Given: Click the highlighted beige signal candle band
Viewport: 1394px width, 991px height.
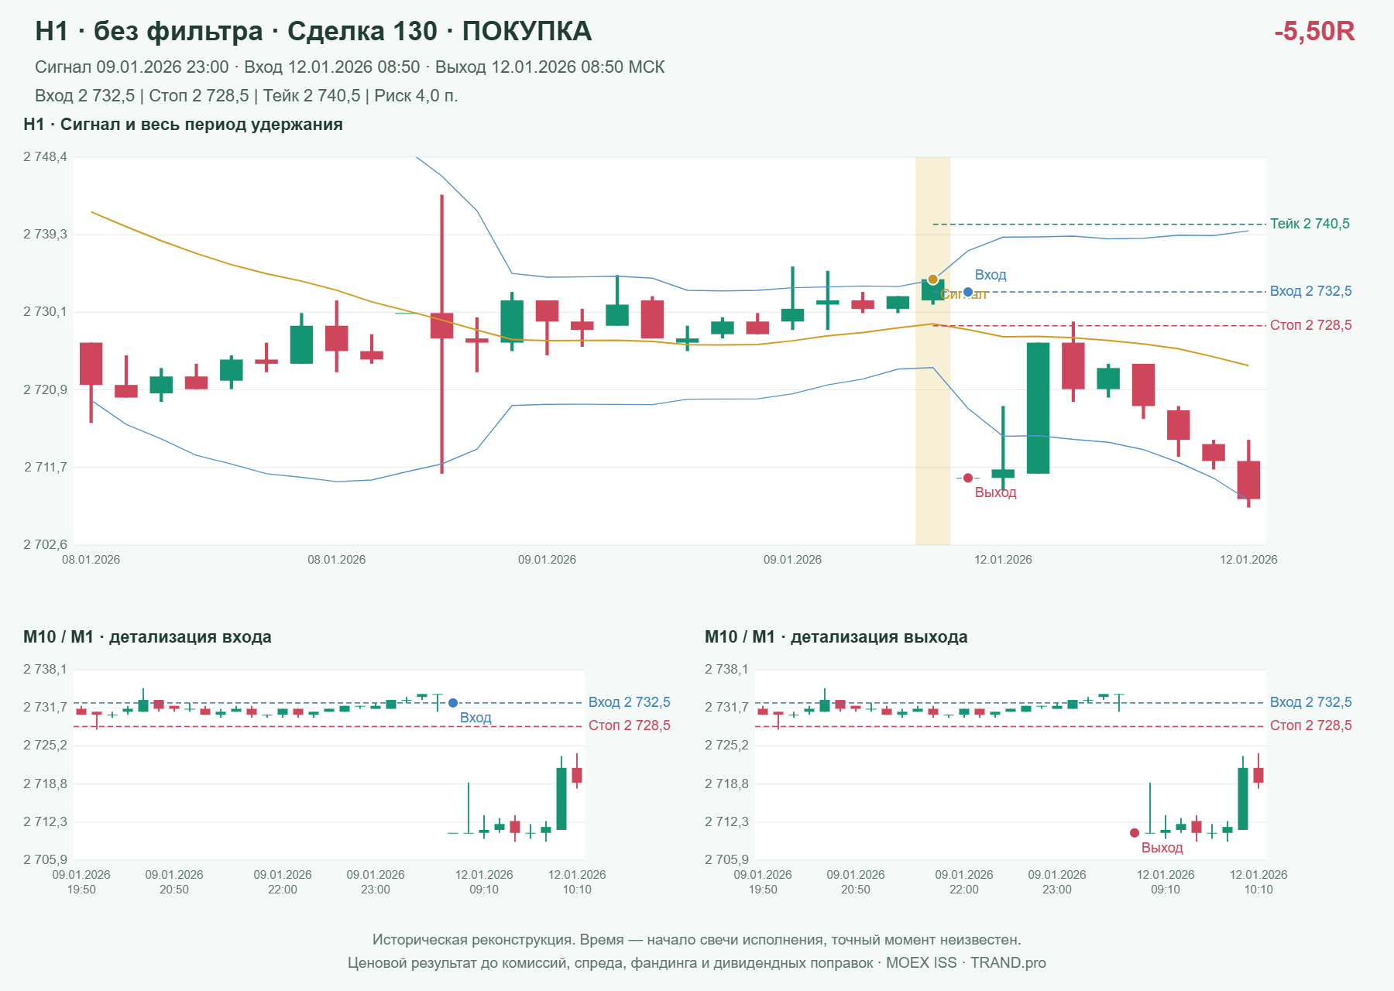Looking at the screenshot, I should click(x=932, y=351).
